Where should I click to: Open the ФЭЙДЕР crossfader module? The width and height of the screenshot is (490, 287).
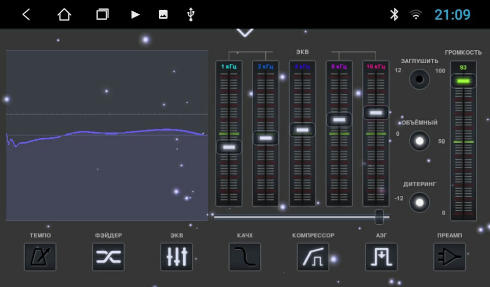point(108,257)
